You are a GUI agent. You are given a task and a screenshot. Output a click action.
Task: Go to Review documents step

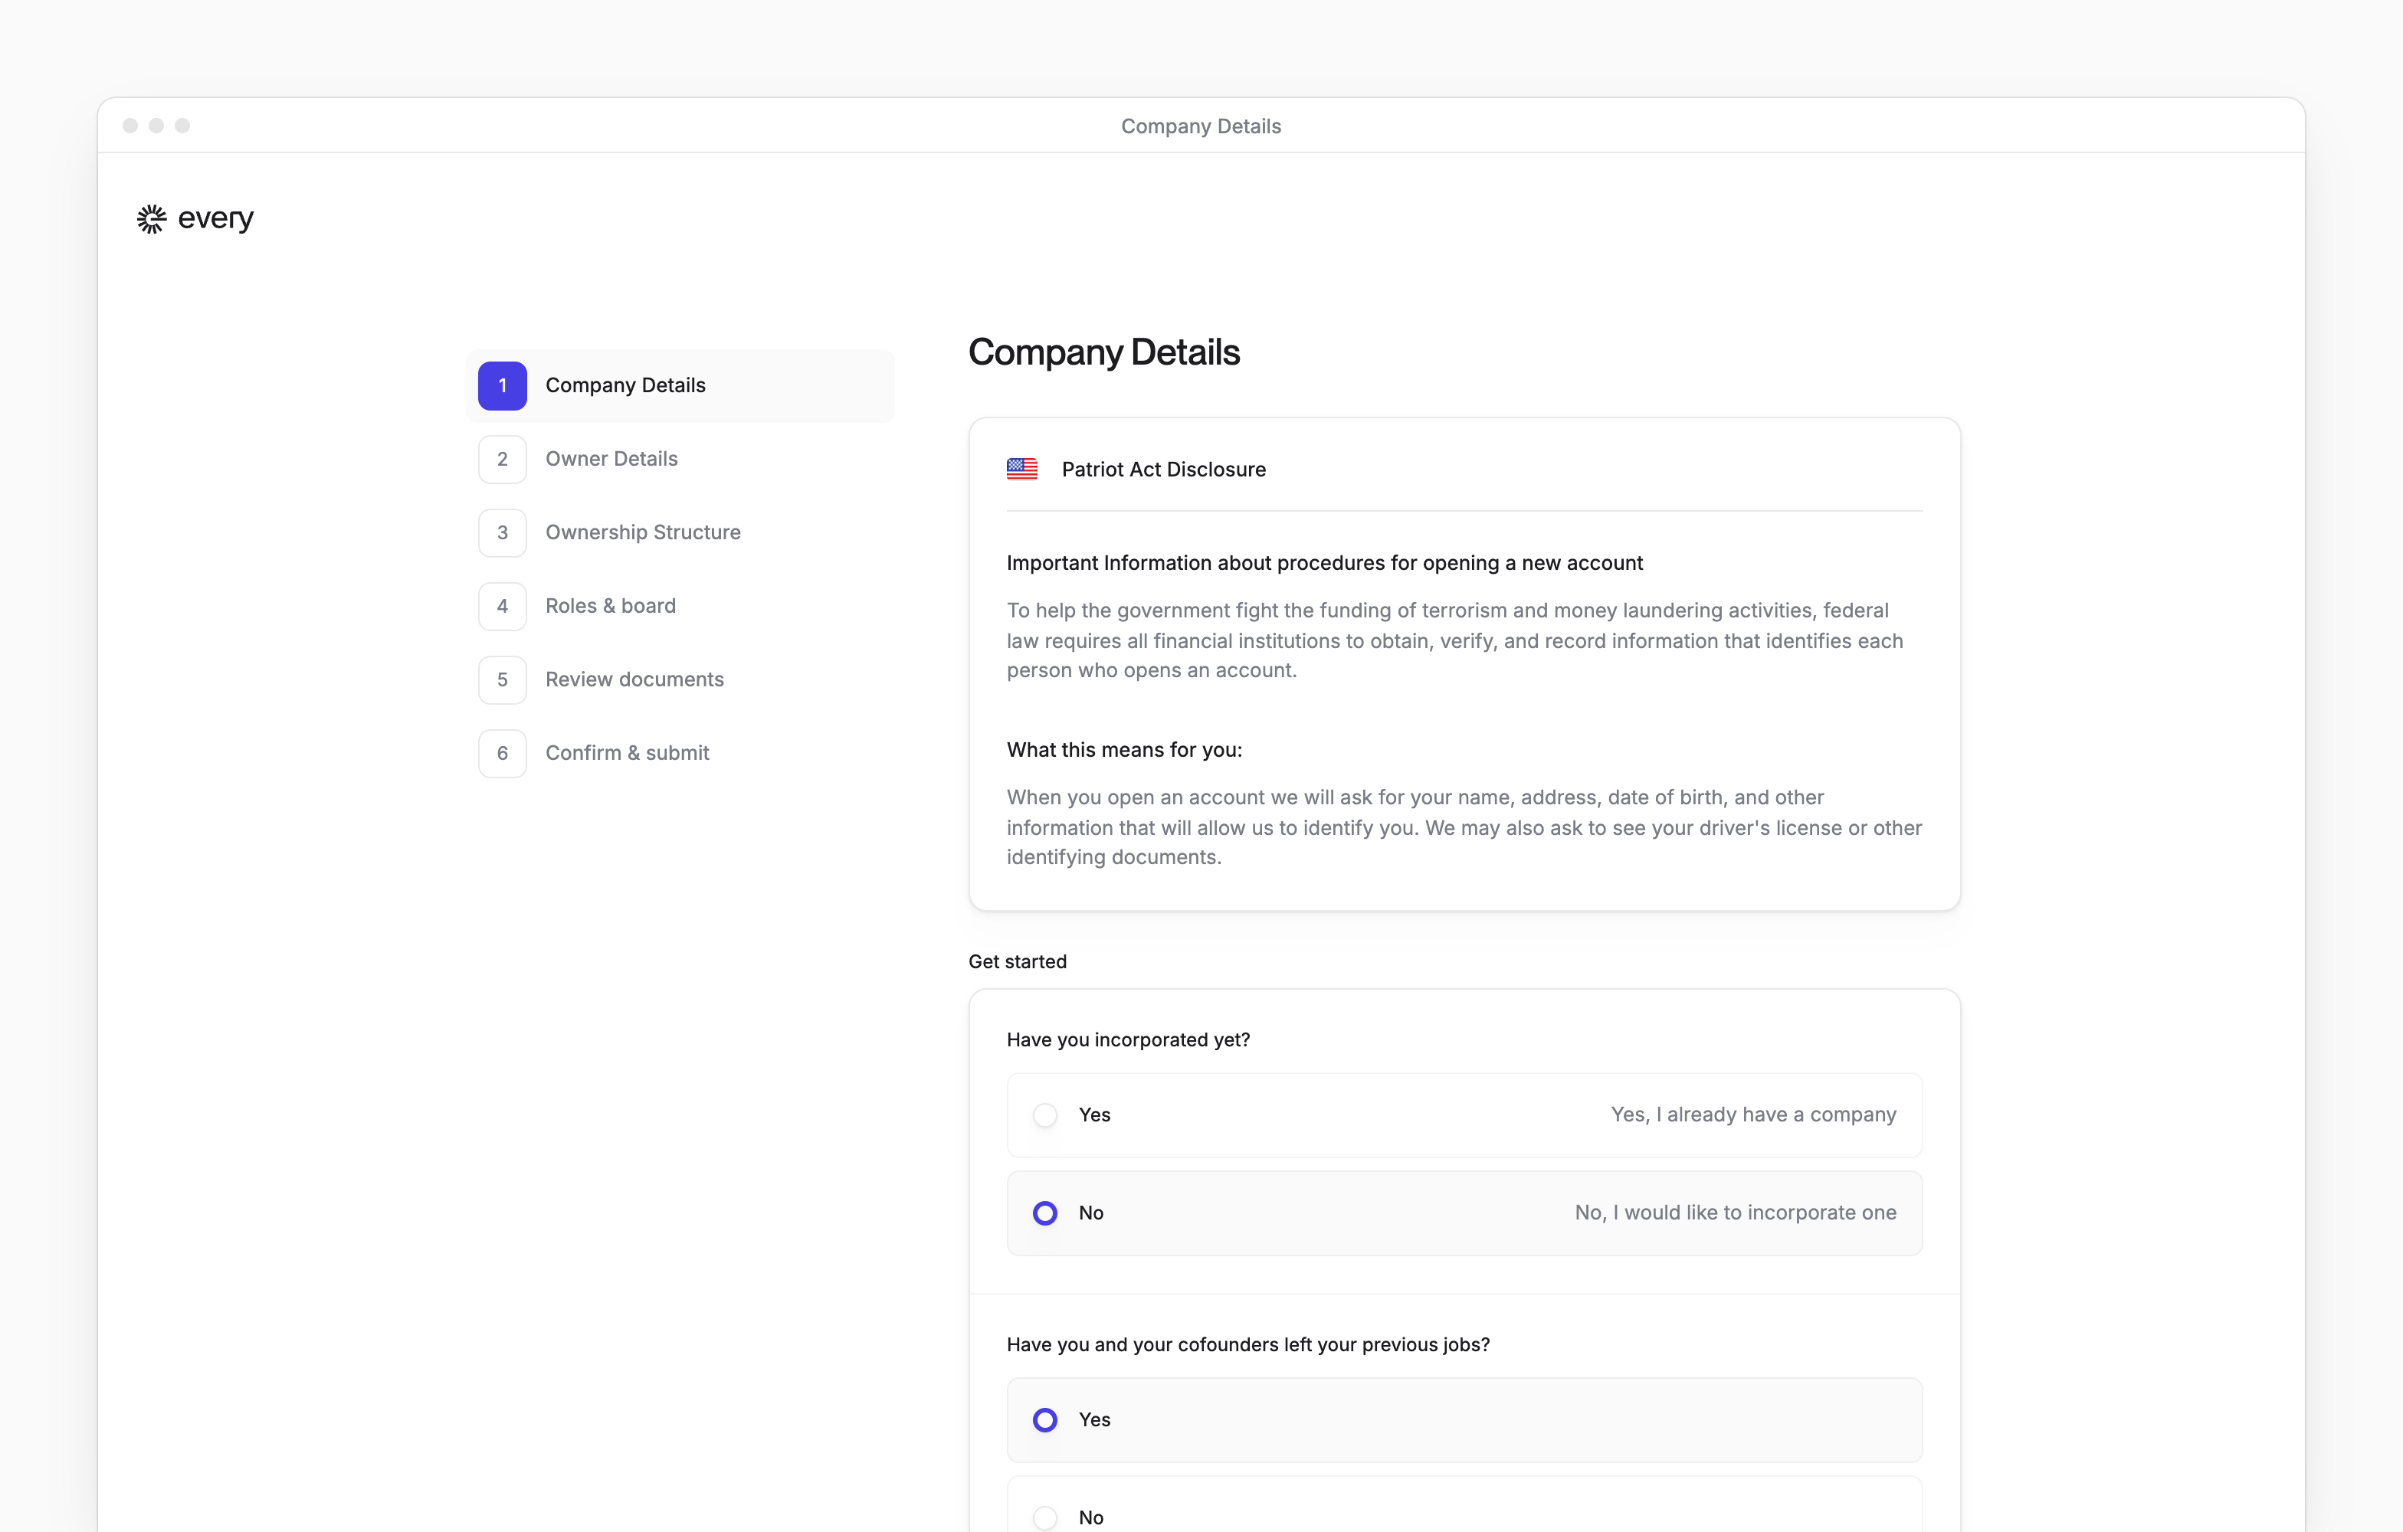[680, 679]
